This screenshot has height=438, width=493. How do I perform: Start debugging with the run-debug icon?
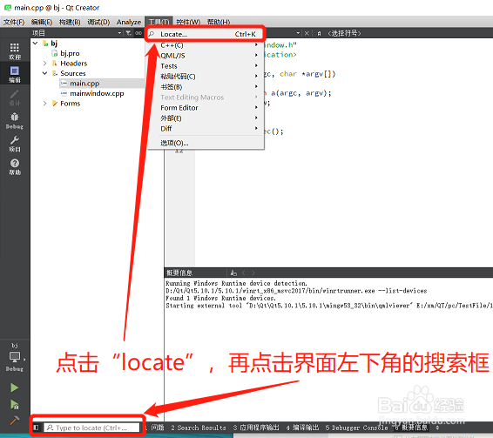pos(14,404)
